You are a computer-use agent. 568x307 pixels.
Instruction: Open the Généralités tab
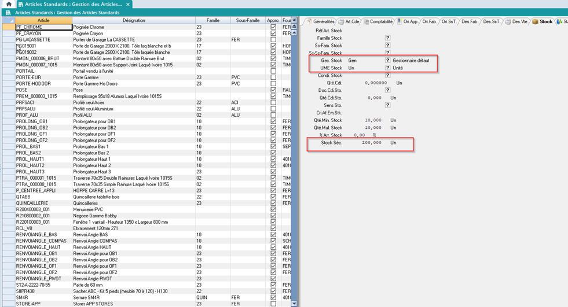pyautogui.click(x=320, y=21)
